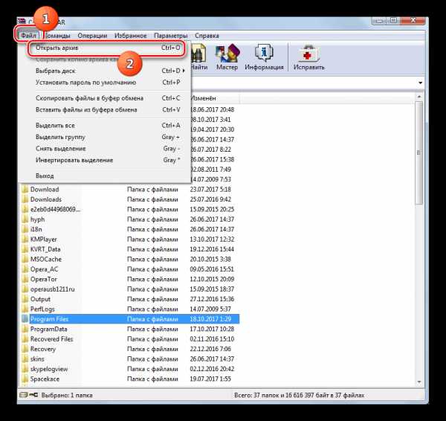This screenshot has height=421, width=446.
Task: Click the scrollbar down arrow
Action: [419, 382]
